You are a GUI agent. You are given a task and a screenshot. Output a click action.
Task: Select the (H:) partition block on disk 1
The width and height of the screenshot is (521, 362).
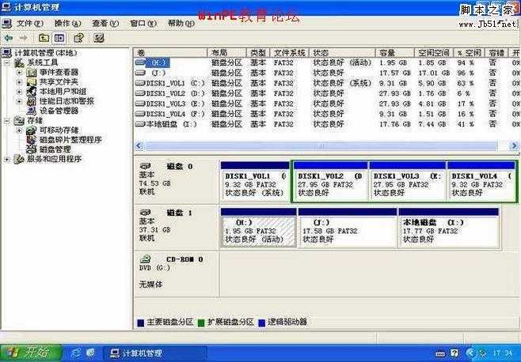pos(258,228)
